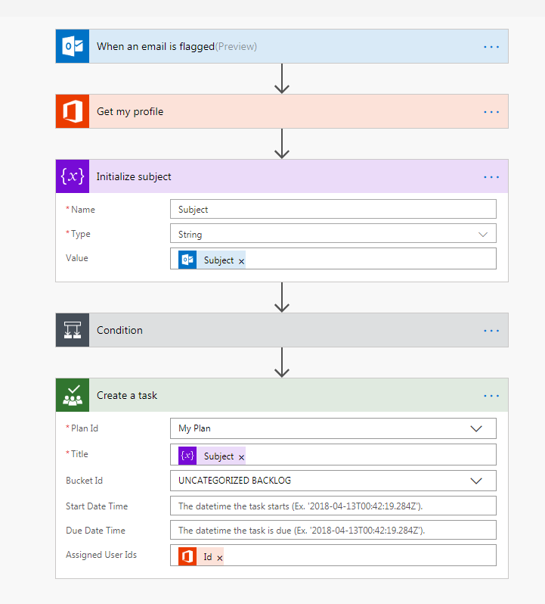Click the Condition step icon
The image size is (545, 604).
73,330
